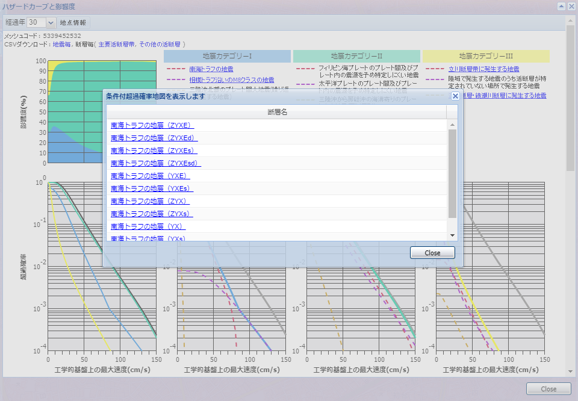The width and height of the screenshot is (578, 401).
Task: Open 南海トラフの地震（ZYXs） in the list
Action: (152, 213)
